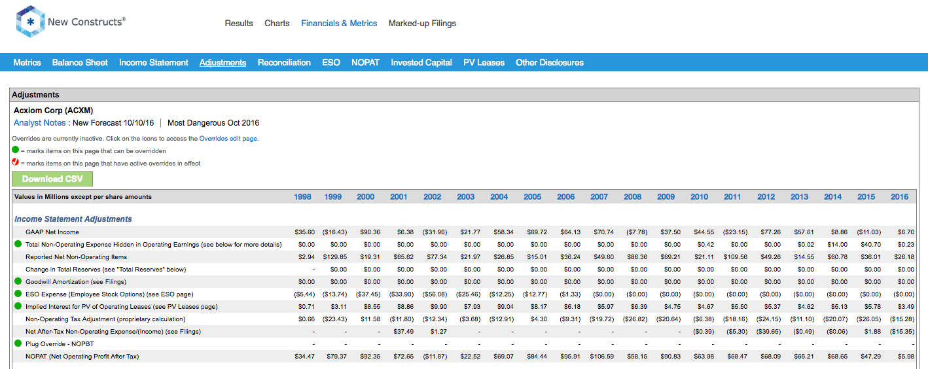Open the Analyst Notes link
The height and width of the screenshot is (369, 928).
pos(40,122)
